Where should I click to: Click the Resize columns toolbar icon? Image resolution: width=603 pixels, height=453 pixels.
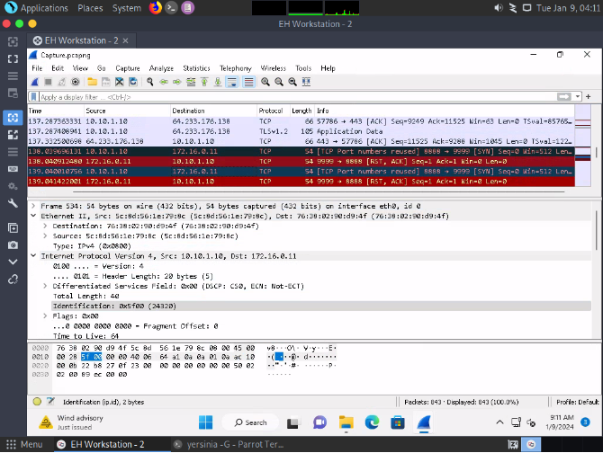click(304, 82)
